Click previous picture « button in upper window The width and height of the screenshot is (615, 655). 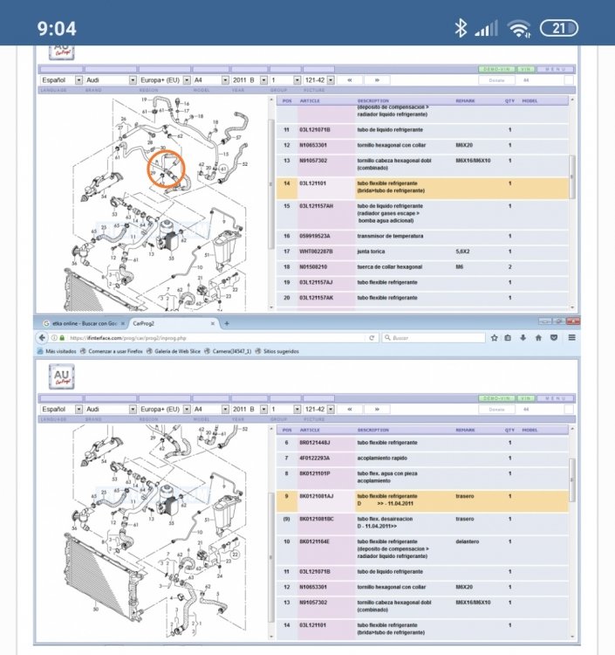coord(350,79)
